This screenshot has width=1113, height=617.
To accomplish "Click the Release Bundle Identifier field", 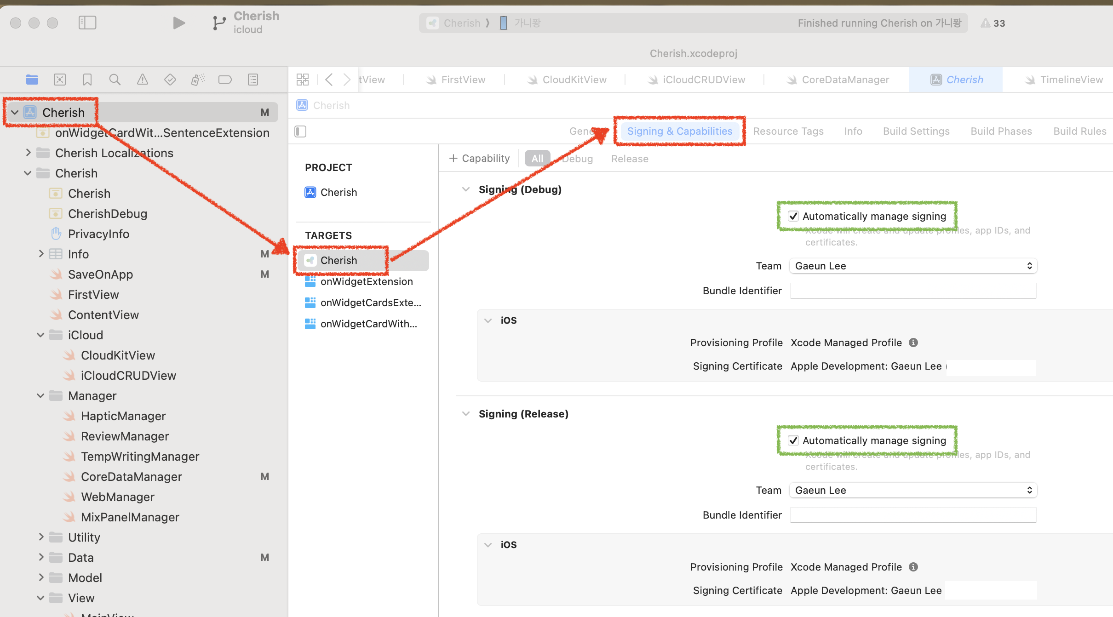I will point(913,515).
